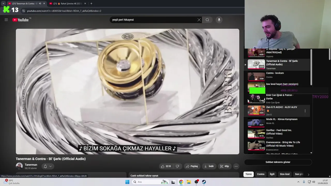Like the video with the thumbs up
This screenshot has height=186, width=331.
(166, 166)
